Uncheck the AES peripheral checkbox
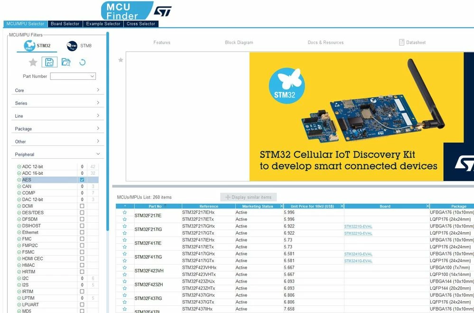Screen dimensions: 474x313 (82, 180)
